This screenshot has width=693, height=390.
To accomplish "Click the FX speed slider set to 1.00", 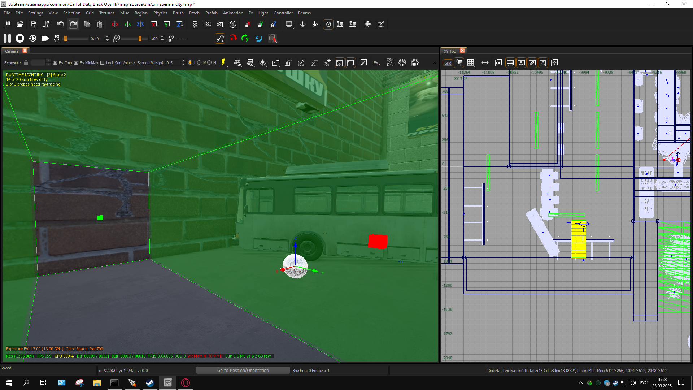I will coord(132,38).
